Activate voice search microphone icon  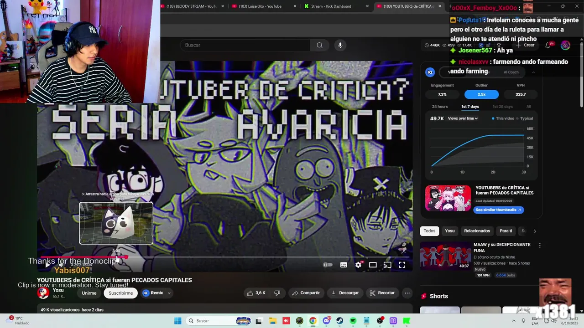340,45
